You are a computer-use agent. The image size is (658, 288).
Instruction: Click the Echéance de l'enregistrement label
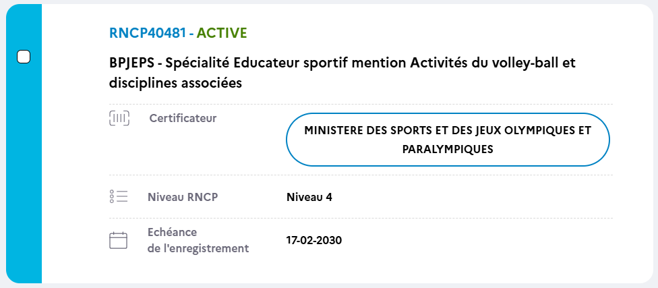pos(198,240)
